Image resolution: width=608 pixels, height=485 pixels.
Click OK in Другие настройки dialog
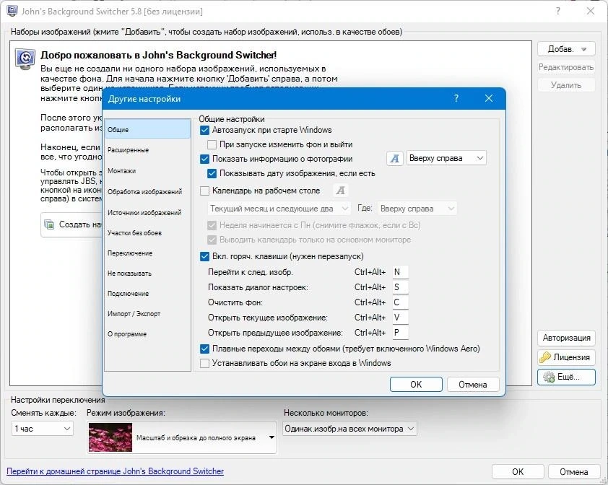416,384
